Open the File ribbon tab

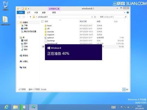point(21,12)
